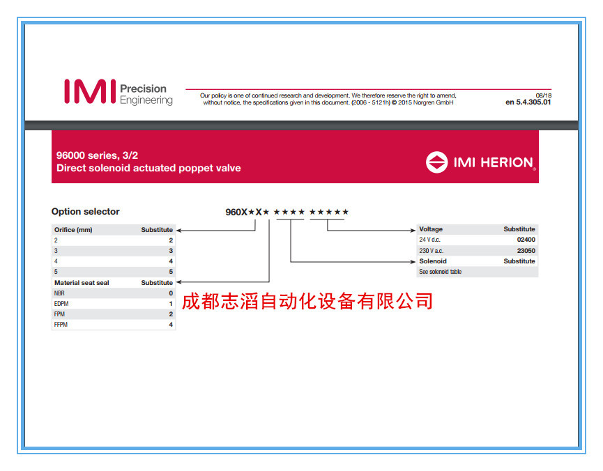The height and width of the screenshot is (471, 603).
Task: Click the '960X★X★' model code prefix
Action: pos(247,212)
